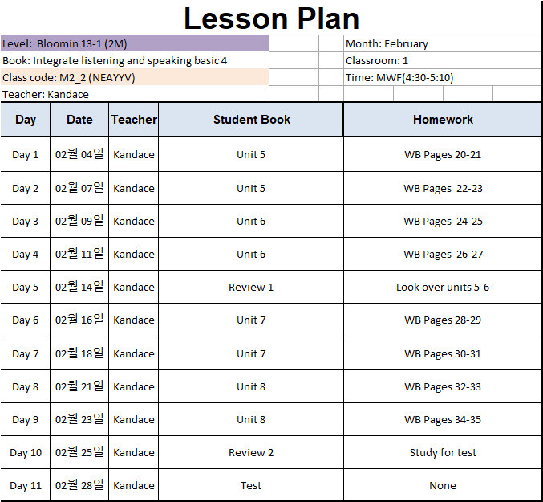
Task: Select the None homework cell
Action: coord(443,485)
